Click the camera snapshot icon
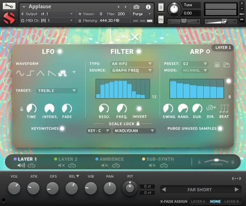The width and height of the screenshot is (246, 206). pos(136,7)
